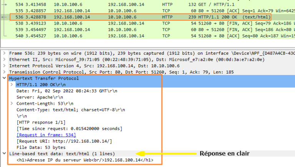This screenshot has width=295, height=167.
Task: Expand Internet Protocol Version 4 section
Action: [x=4, y=65]
